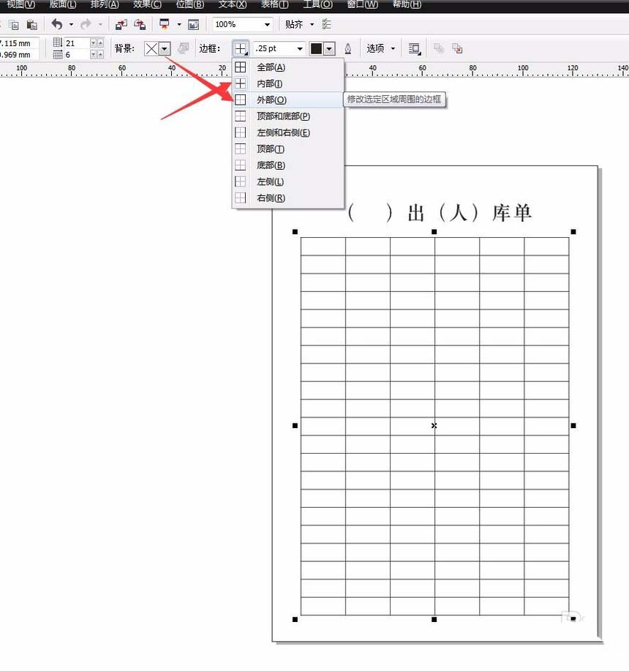Click the ink-bottle outline icon beside border color
The height and width of the screenshot is (671, 629).
click(x=348, y=48)
